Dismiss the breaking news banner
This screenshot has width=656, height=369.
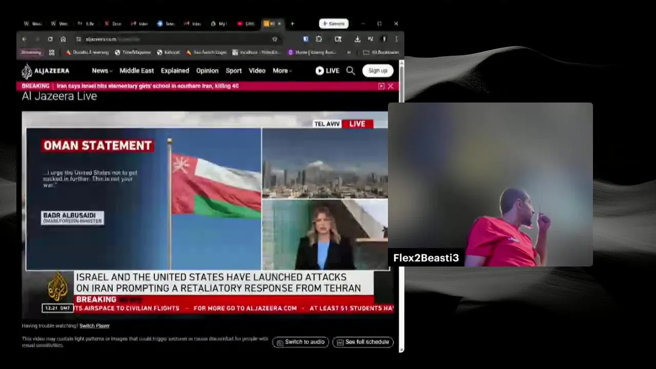pos(391,86)
